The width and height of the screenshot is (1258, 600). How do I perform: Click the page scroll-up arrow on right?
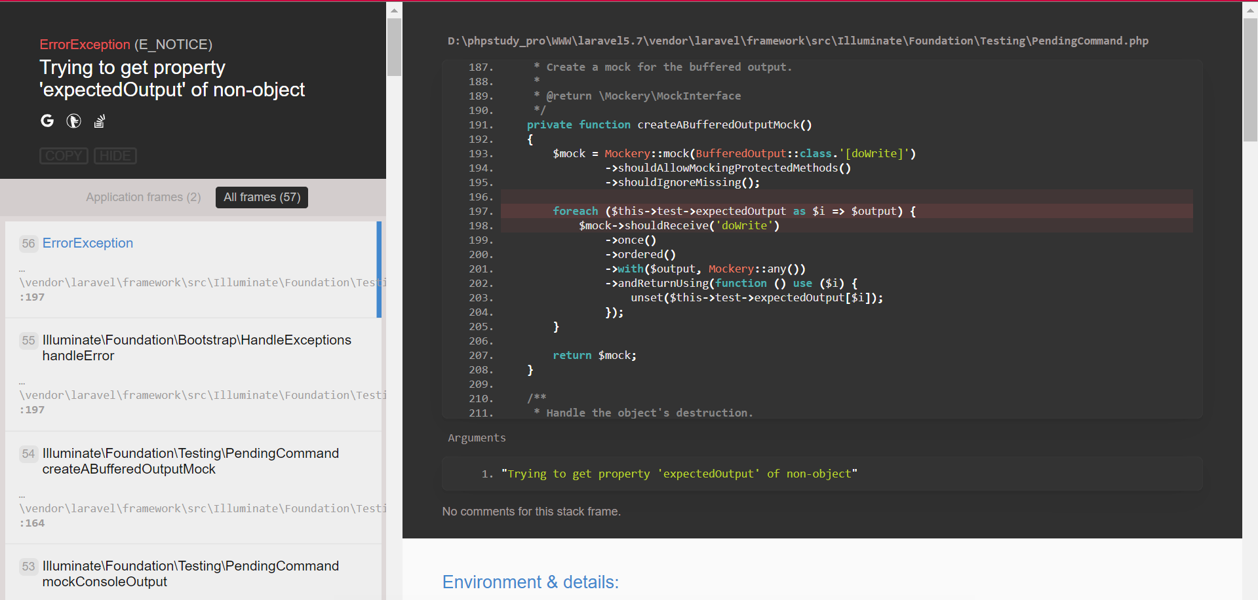(1250, 10)
